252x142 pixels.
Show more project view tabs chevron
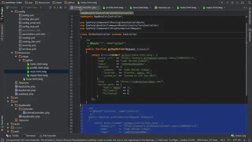click(41, 7)
